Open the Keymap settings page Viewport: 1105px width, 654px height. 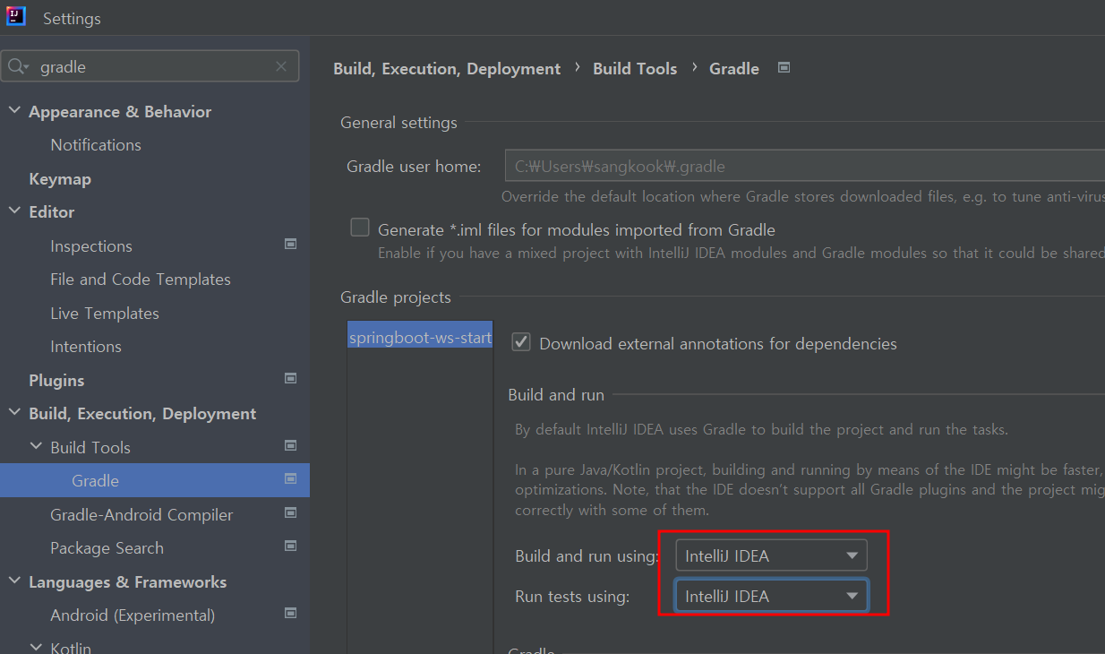click(60, 179)
